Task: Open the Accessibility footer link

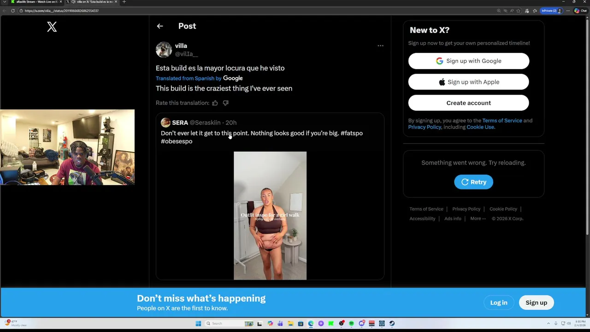Action: point(422,219)
